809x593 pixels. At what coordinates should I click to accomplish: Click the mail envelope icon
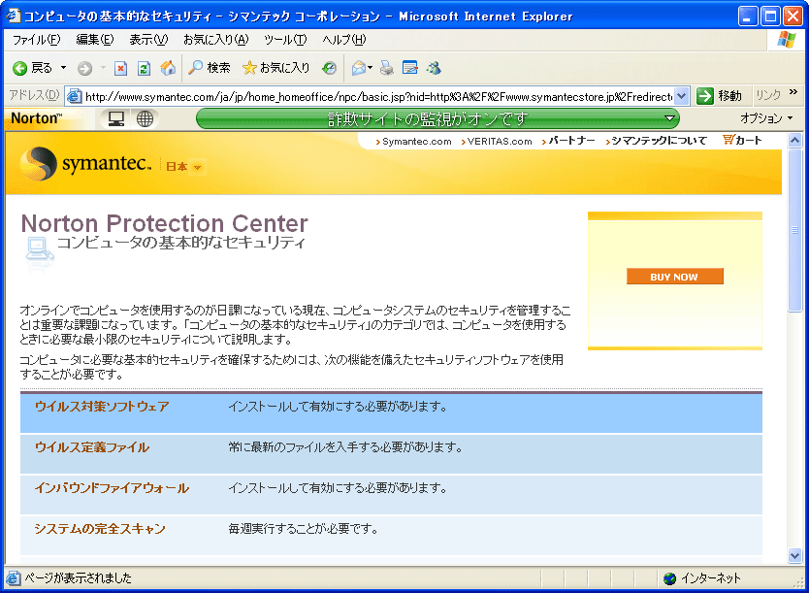[x=359, y=68]
